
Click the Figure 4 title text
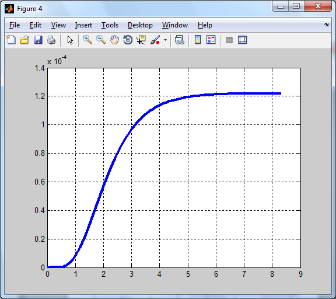tap(30, 9)
